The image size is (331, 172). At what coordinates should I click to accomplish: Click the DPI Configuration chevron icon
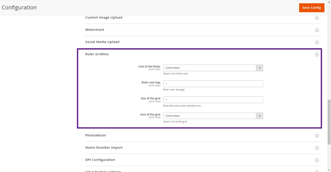[317, 160]
